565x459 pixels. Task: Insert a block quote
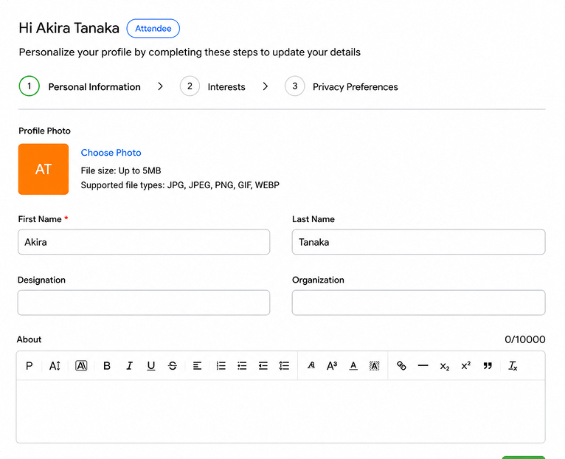pos(488,366)
